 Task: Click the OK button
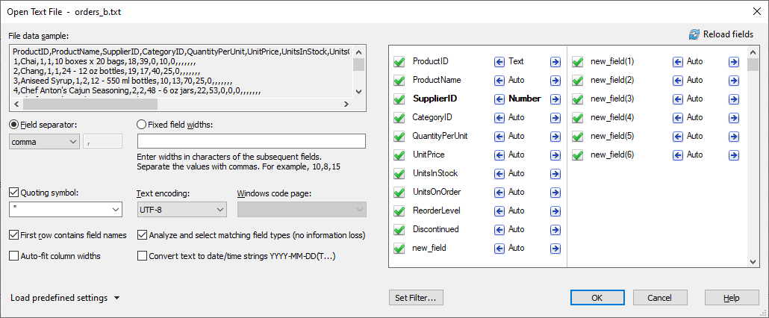(x=597, y=298)
